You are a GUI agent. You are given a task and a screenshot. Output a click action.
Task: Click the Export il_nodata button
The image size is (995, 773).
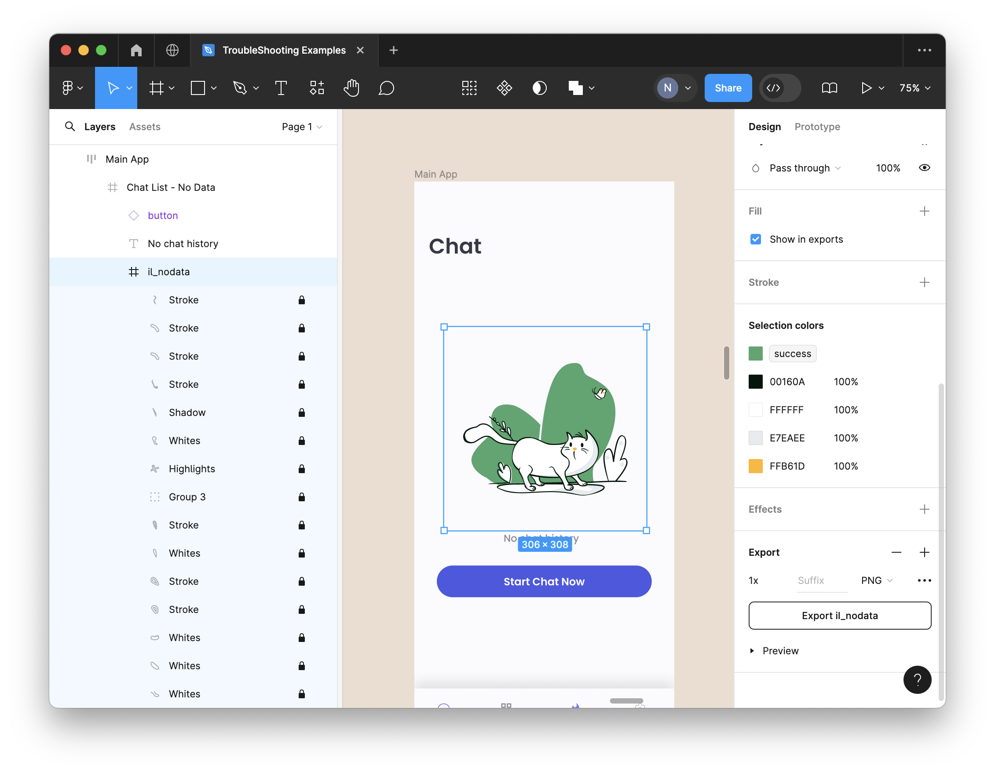pos(839,616)
